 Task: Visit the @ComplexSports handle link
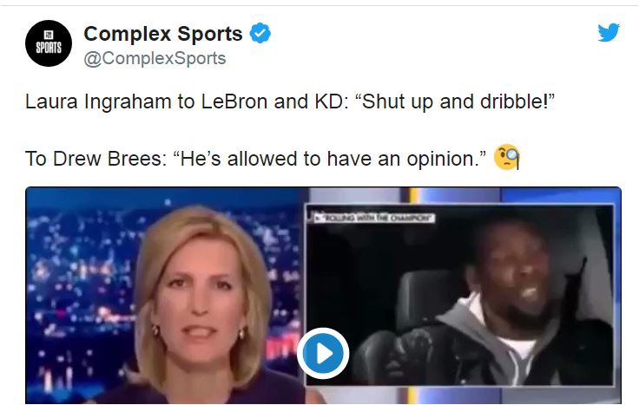click(x=155, y=58)
